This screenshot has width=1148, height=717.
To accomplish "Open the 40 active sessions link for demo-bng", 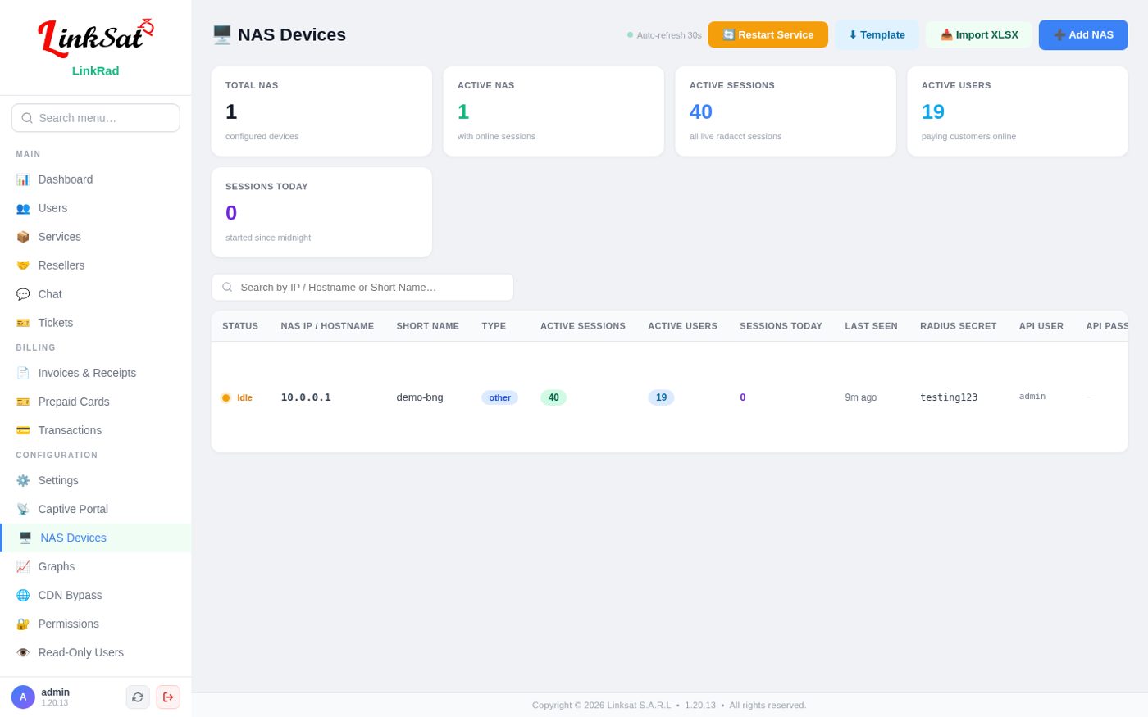I will click(x=553, y=397).
